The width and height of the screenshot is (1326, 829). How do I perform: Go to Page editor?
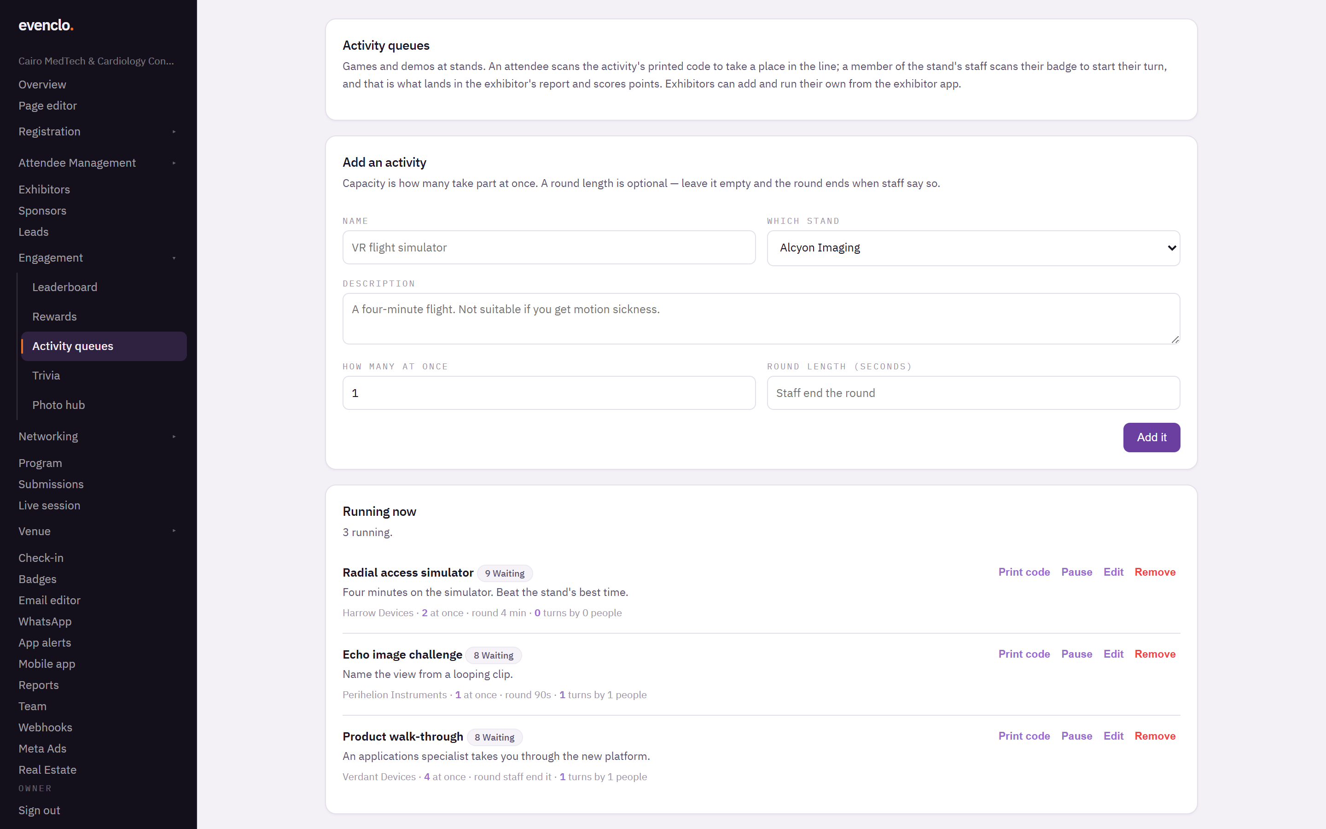point(48,106)
